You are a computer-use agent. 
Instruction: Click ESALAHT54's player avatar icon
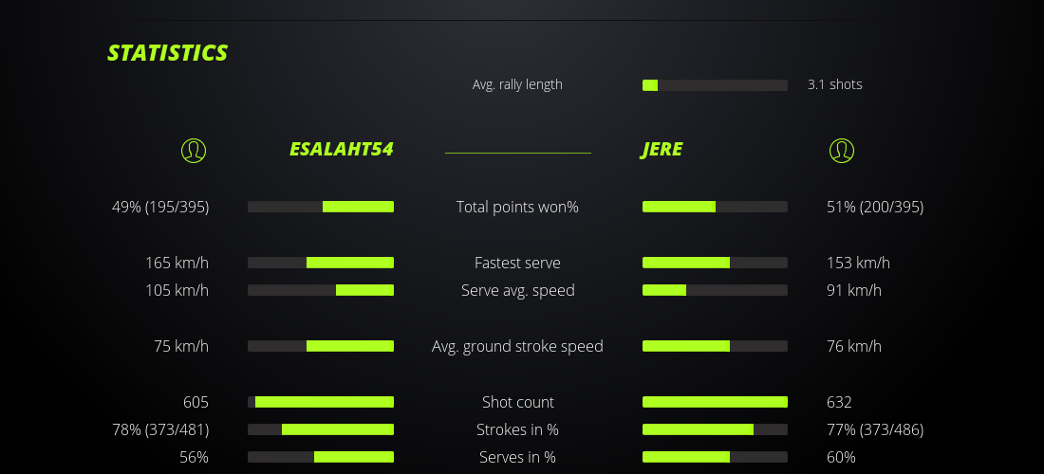(x=193, y=150)
